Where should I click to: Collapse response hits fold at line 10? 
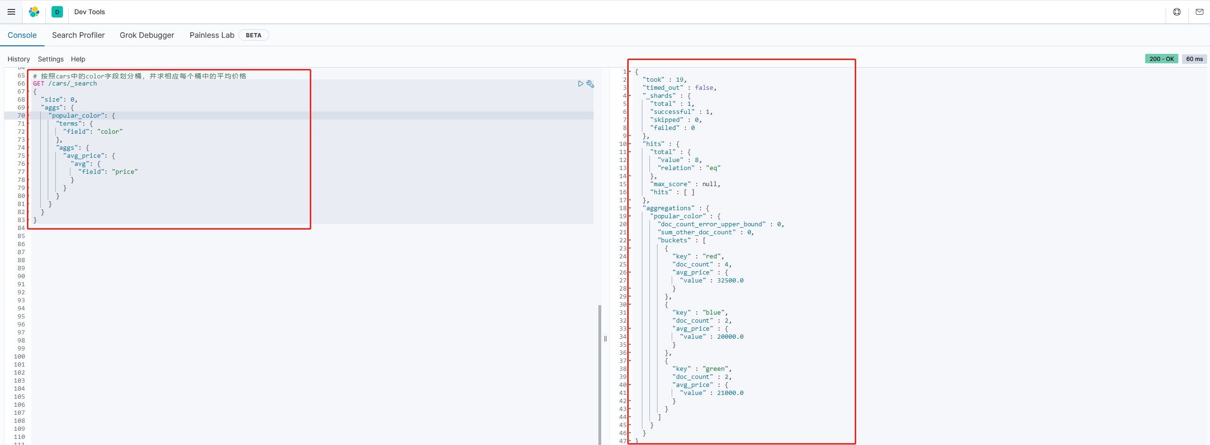630,144
